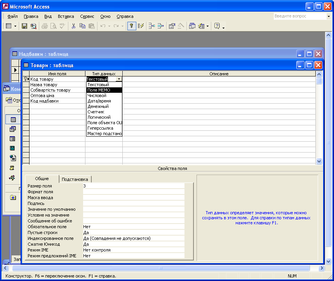Click the View (table) toolbar icon
The width and height of the screenshot is (334, 281).
pyautogui.click(x=9, y=26)
